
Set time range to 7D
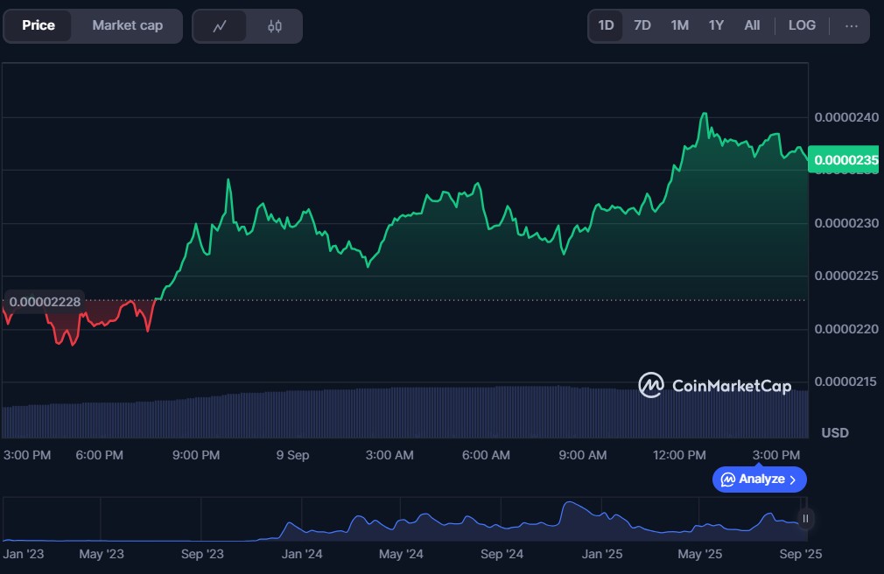tap(642, 25)
